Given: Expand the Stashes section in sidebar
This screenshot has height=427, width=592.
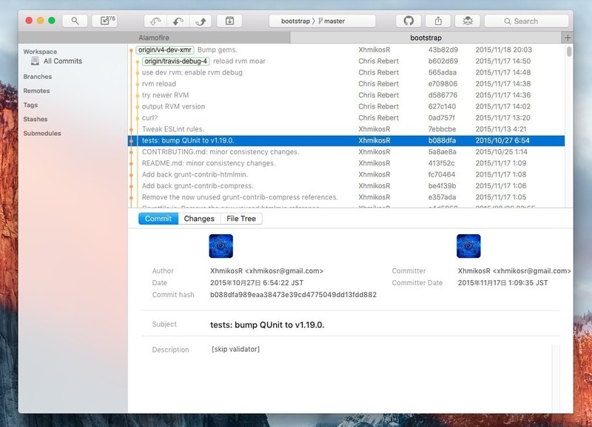Looking at the screenshot, I should coord(35,119).
